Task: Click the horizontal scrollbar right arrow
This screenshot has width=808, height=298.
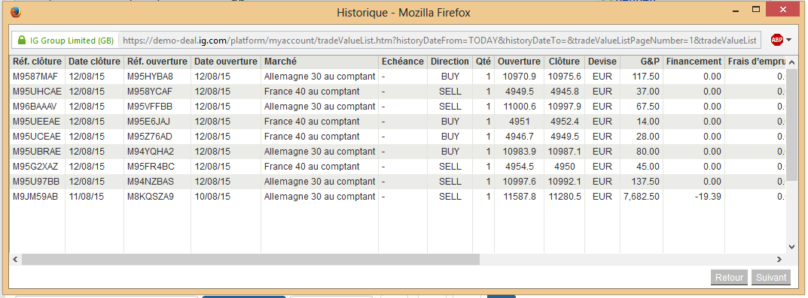Action: [779, 259]
